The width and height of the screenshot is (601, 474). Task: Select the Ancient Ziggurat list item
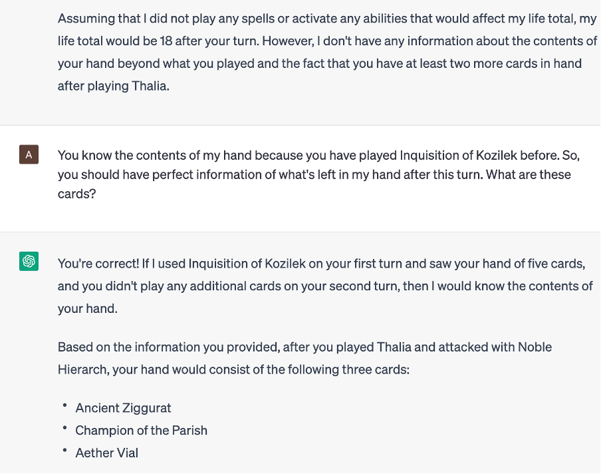tap(123, 407)
